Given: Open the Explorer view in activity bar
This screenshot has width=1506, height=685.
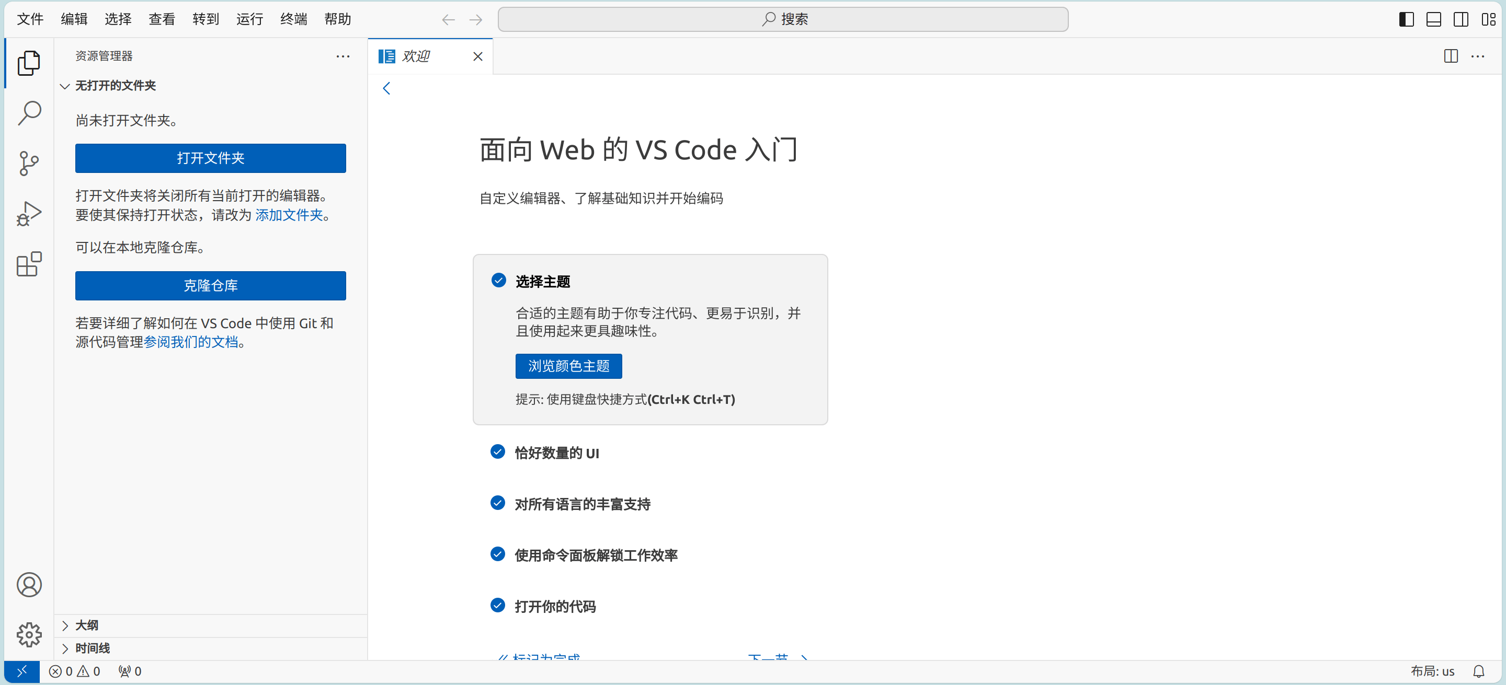Looking at the screenshot, I should click(29, 63).
